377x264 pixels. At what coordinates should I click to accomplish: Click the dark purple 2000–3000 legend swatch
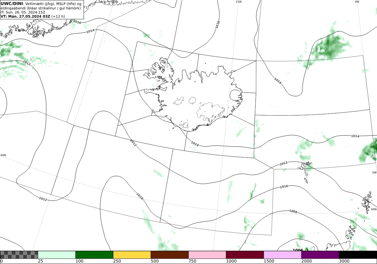[x=320, y=255]
